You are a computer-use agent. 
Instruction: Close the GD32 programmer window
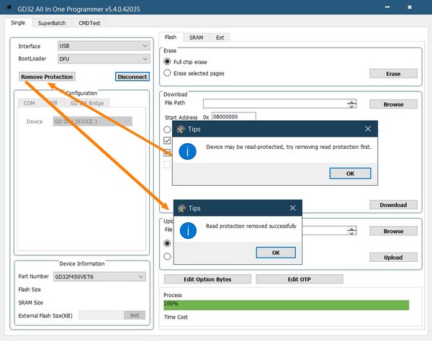(410, 7)
